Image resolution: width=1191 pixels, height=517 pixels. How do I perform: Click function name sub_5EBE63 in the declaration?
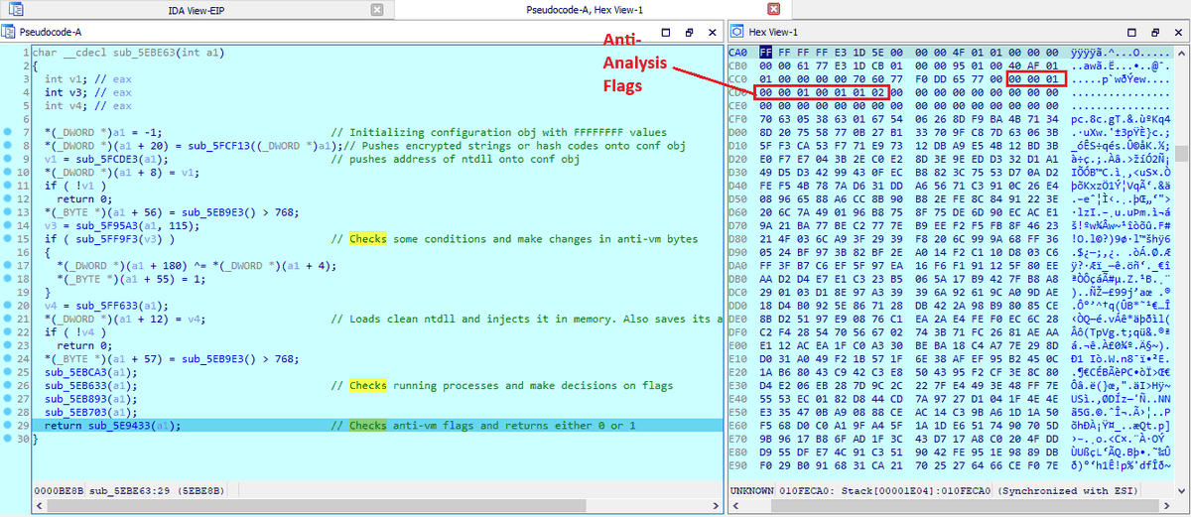tap(142, 52)
